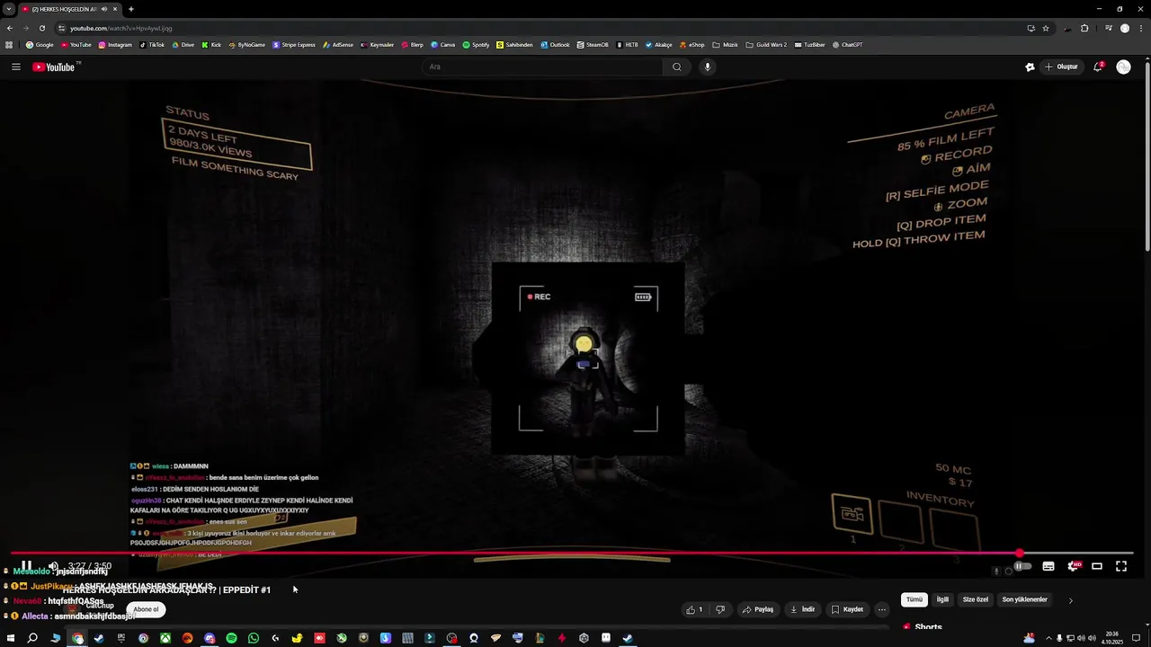Mute the video player volume

coord(53,566)
